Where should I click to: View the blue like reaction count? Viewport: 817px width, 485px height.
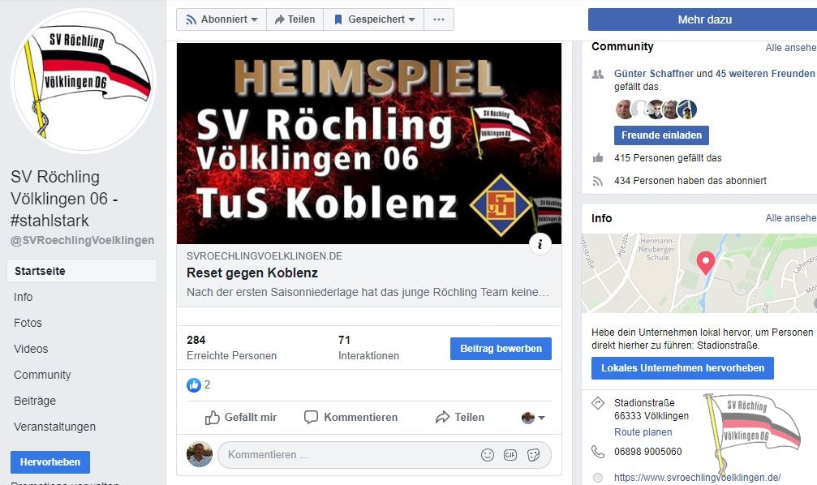(199, 385)
